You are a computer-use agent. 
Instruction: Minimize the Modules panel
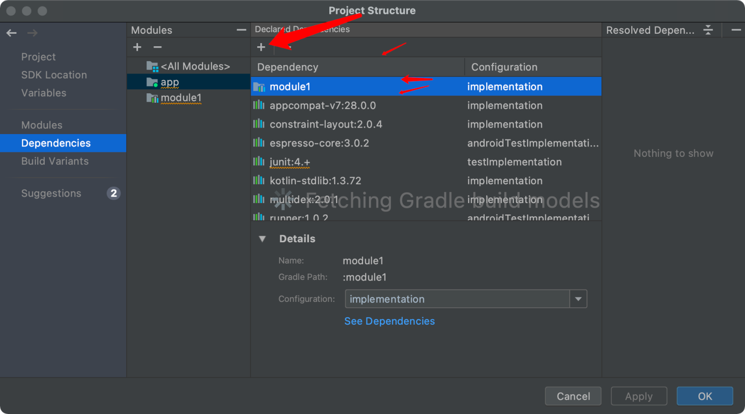(x=241, y=30)
